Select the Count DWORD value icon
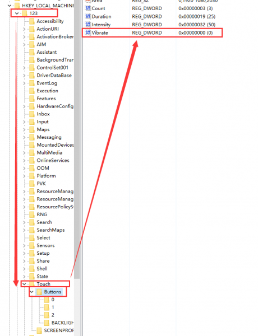This screenshot has height=336, width=258. 88,8
